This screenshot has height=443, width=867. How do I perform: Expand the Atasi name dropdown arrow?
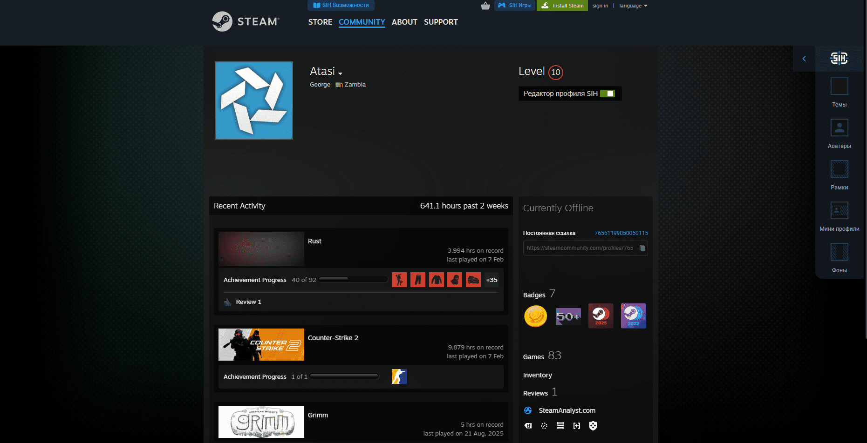341,73
